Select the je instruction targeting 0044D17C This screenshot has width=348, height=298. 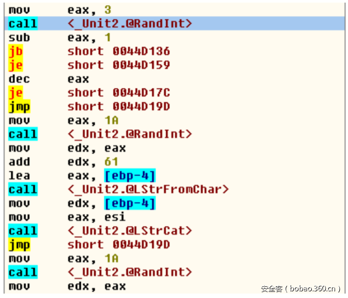[16, 93]
